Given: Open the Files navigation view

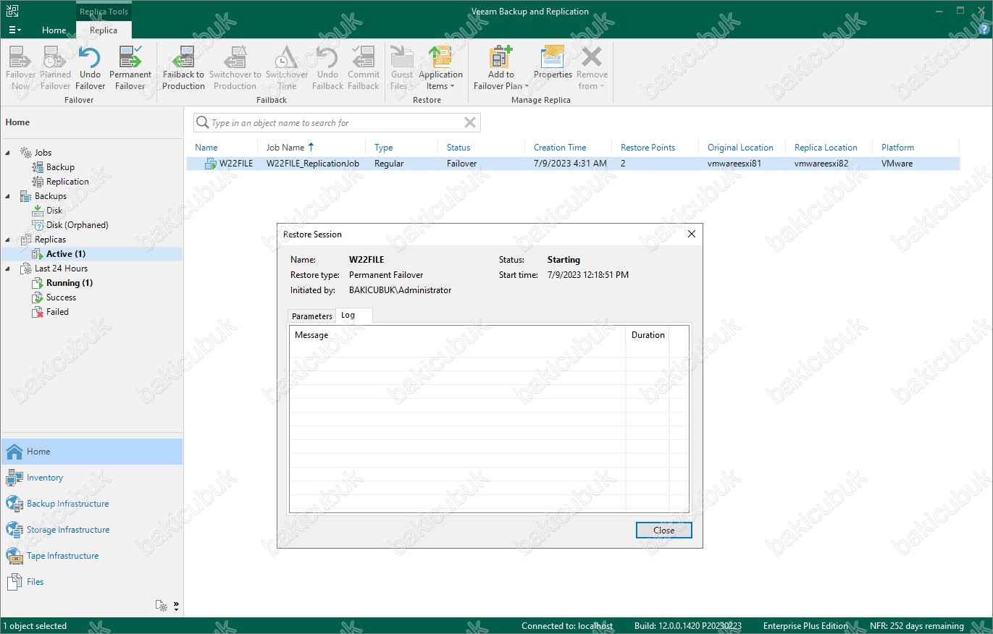Looking at the screenshot, I should (x=92, y=582).
